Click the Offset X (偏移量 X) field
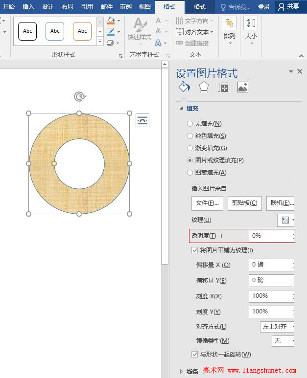Screen dimensions: 307x378 (271, 265)
